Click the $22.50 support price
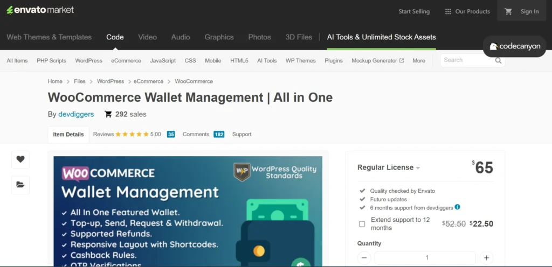This screenshot has width=552, height=267. (x=481, y=224)
